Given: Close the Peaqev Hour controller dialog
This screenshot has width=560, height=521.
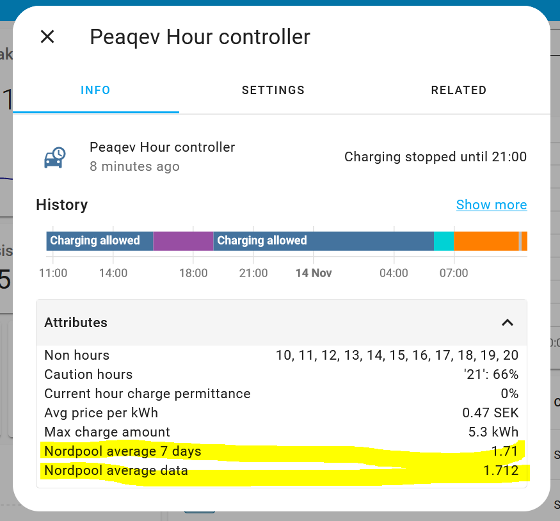Looking at the screenshot, I should [x=47, y=36].
